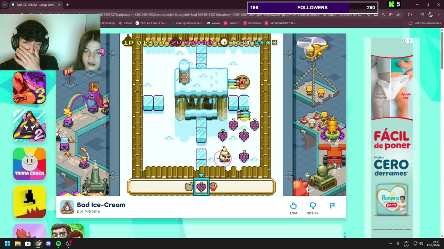Image resolution: width=444 pixels, height=249 pixels.
Task: Open the Pampers diaper advertisement
Action: click(x=392, y=138)
